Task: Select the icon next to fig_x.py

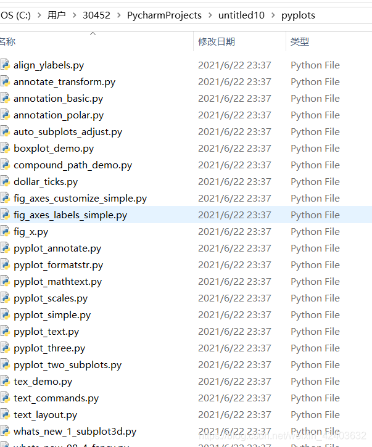Action: coord(5,231)
